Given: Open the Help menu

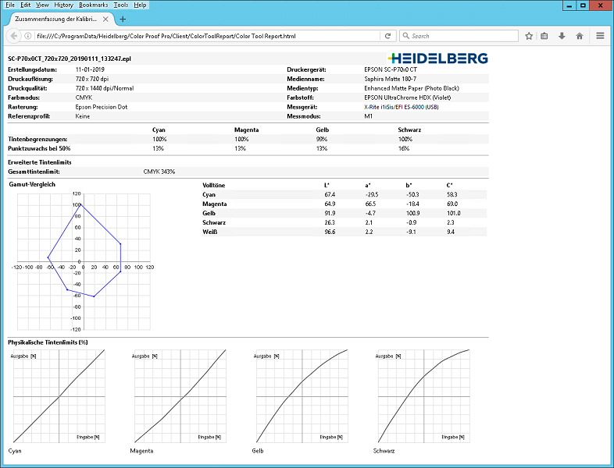Looking at the screenshot, I should (x=140, y=5).
